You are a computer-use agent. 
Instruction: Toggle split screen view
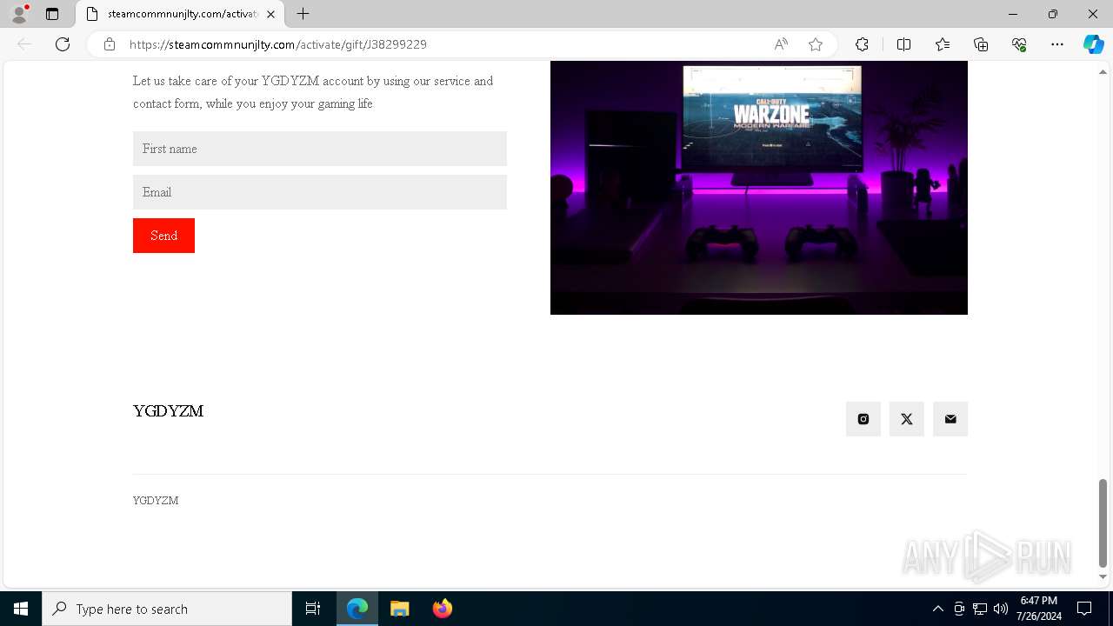point(903,44)
